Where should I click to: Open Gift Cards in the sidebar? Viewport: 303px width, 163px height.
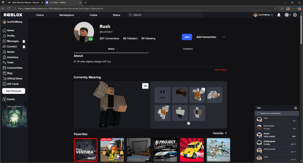coord(13,84)
